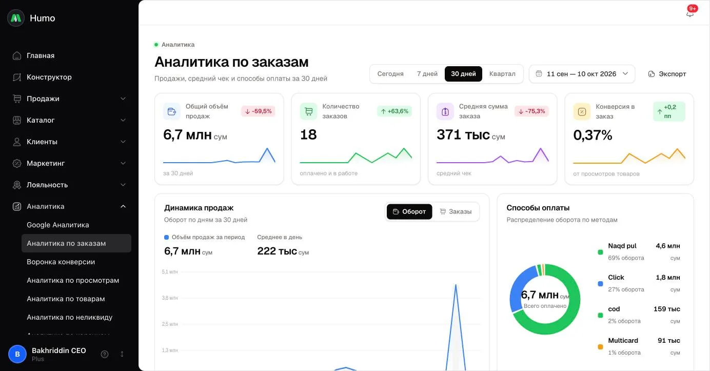The image size is (710, 371).
Task: Click the Количество заказов cart icon
Action: 308,111
